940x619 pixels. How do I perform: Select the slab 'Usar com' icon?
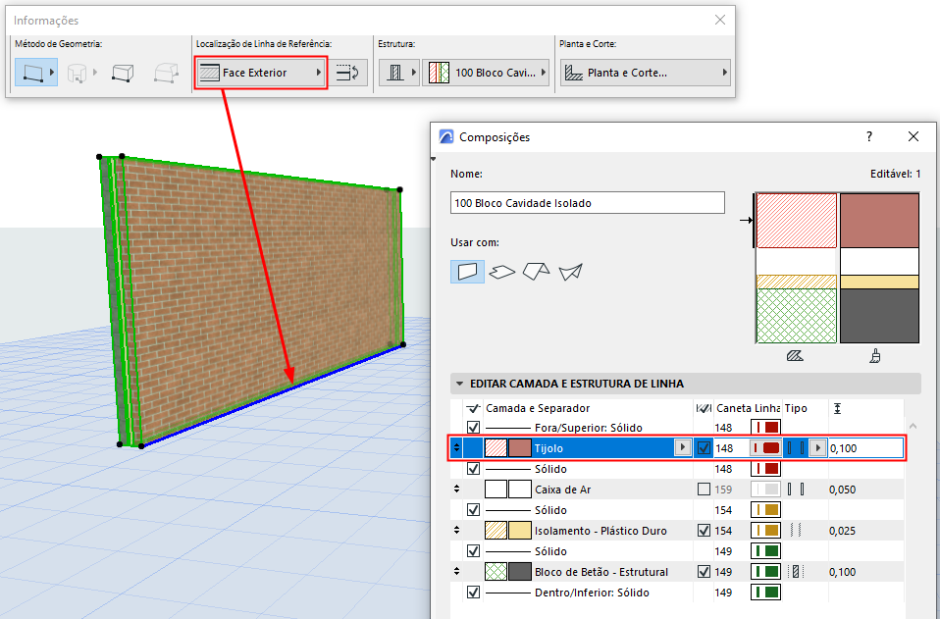coord(501,272)
